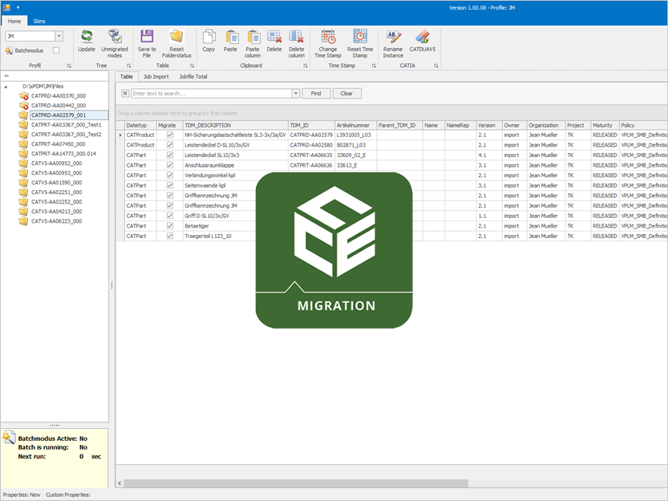Toggle Migrate checkbox for Betaetiger row

pos(170,226)
